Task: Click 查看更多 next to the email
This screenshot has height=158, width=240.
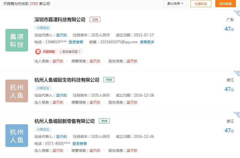Action: (147, 42)
